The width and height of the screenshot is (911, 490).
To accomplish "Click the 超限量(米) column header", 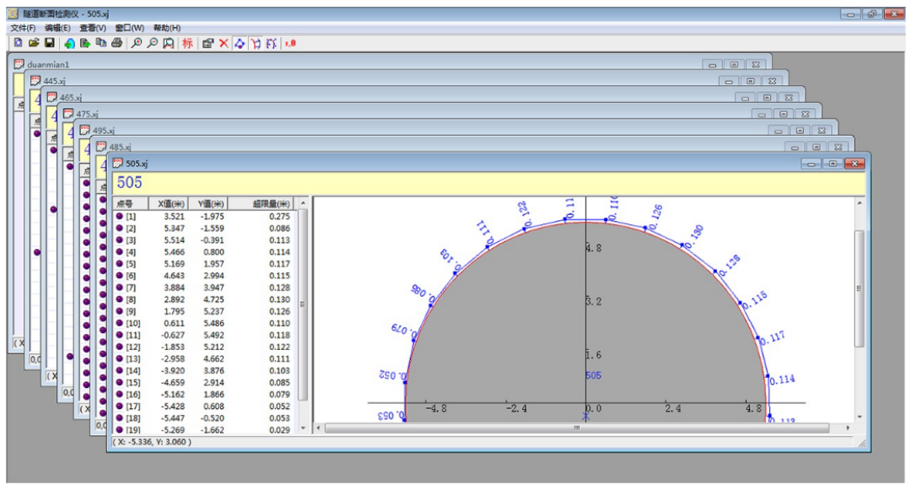I will [x=271, y=203].
